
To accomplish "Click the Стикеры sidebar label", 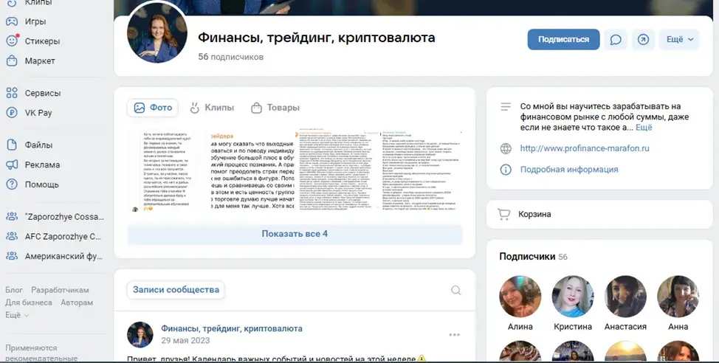I will click(42, 41).
